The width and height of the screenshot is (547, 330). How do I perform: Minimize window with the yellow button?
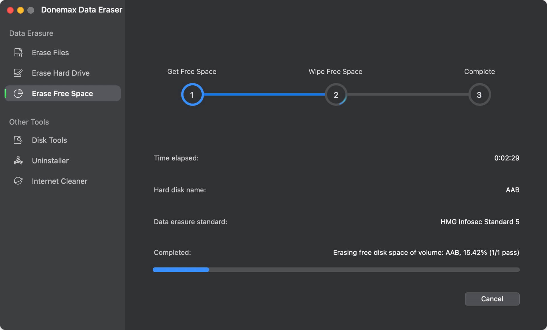coord(21,10)
